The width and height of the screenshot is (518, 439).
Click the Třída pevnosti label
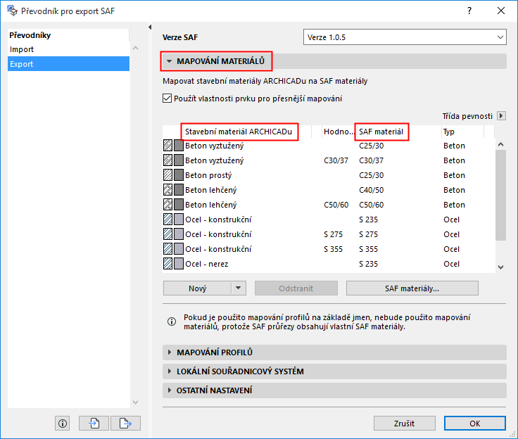tap(467, 116)
